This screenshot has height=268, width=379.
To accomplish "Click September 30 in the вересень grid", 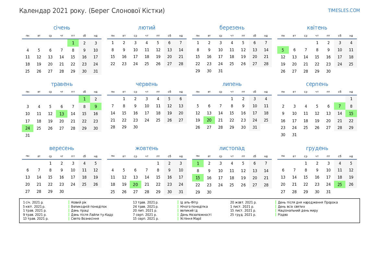I will 62,192.
